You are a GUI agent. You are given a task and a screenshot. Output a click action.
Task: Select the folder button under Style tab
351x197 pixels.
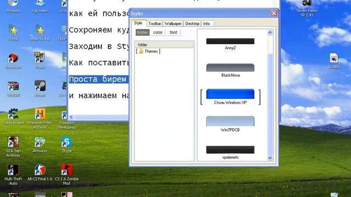pyautogui.click(x=143, y=32)
